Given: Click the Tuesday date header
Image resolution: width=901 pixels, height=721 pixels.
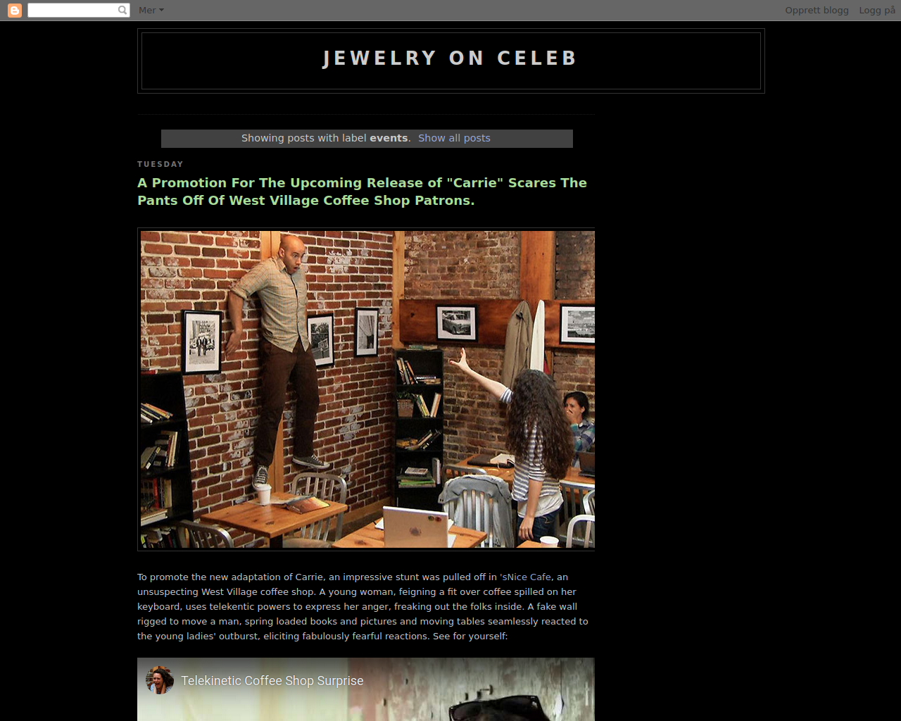Looking at the screenshot, I should pyautogui.click(x=160, y=164).
